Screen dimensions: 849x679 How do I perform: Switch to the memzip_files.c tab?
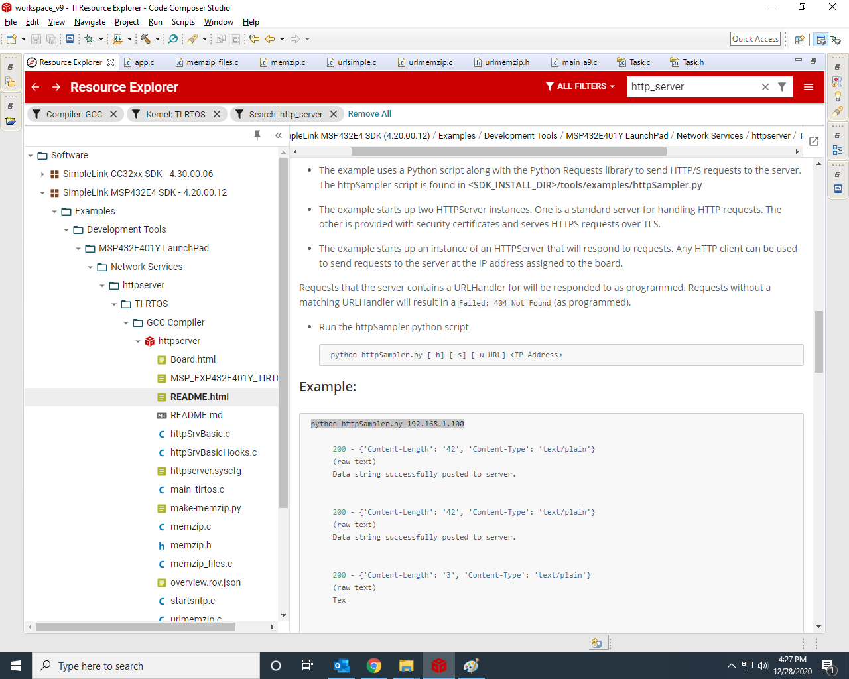pos(206,62)
